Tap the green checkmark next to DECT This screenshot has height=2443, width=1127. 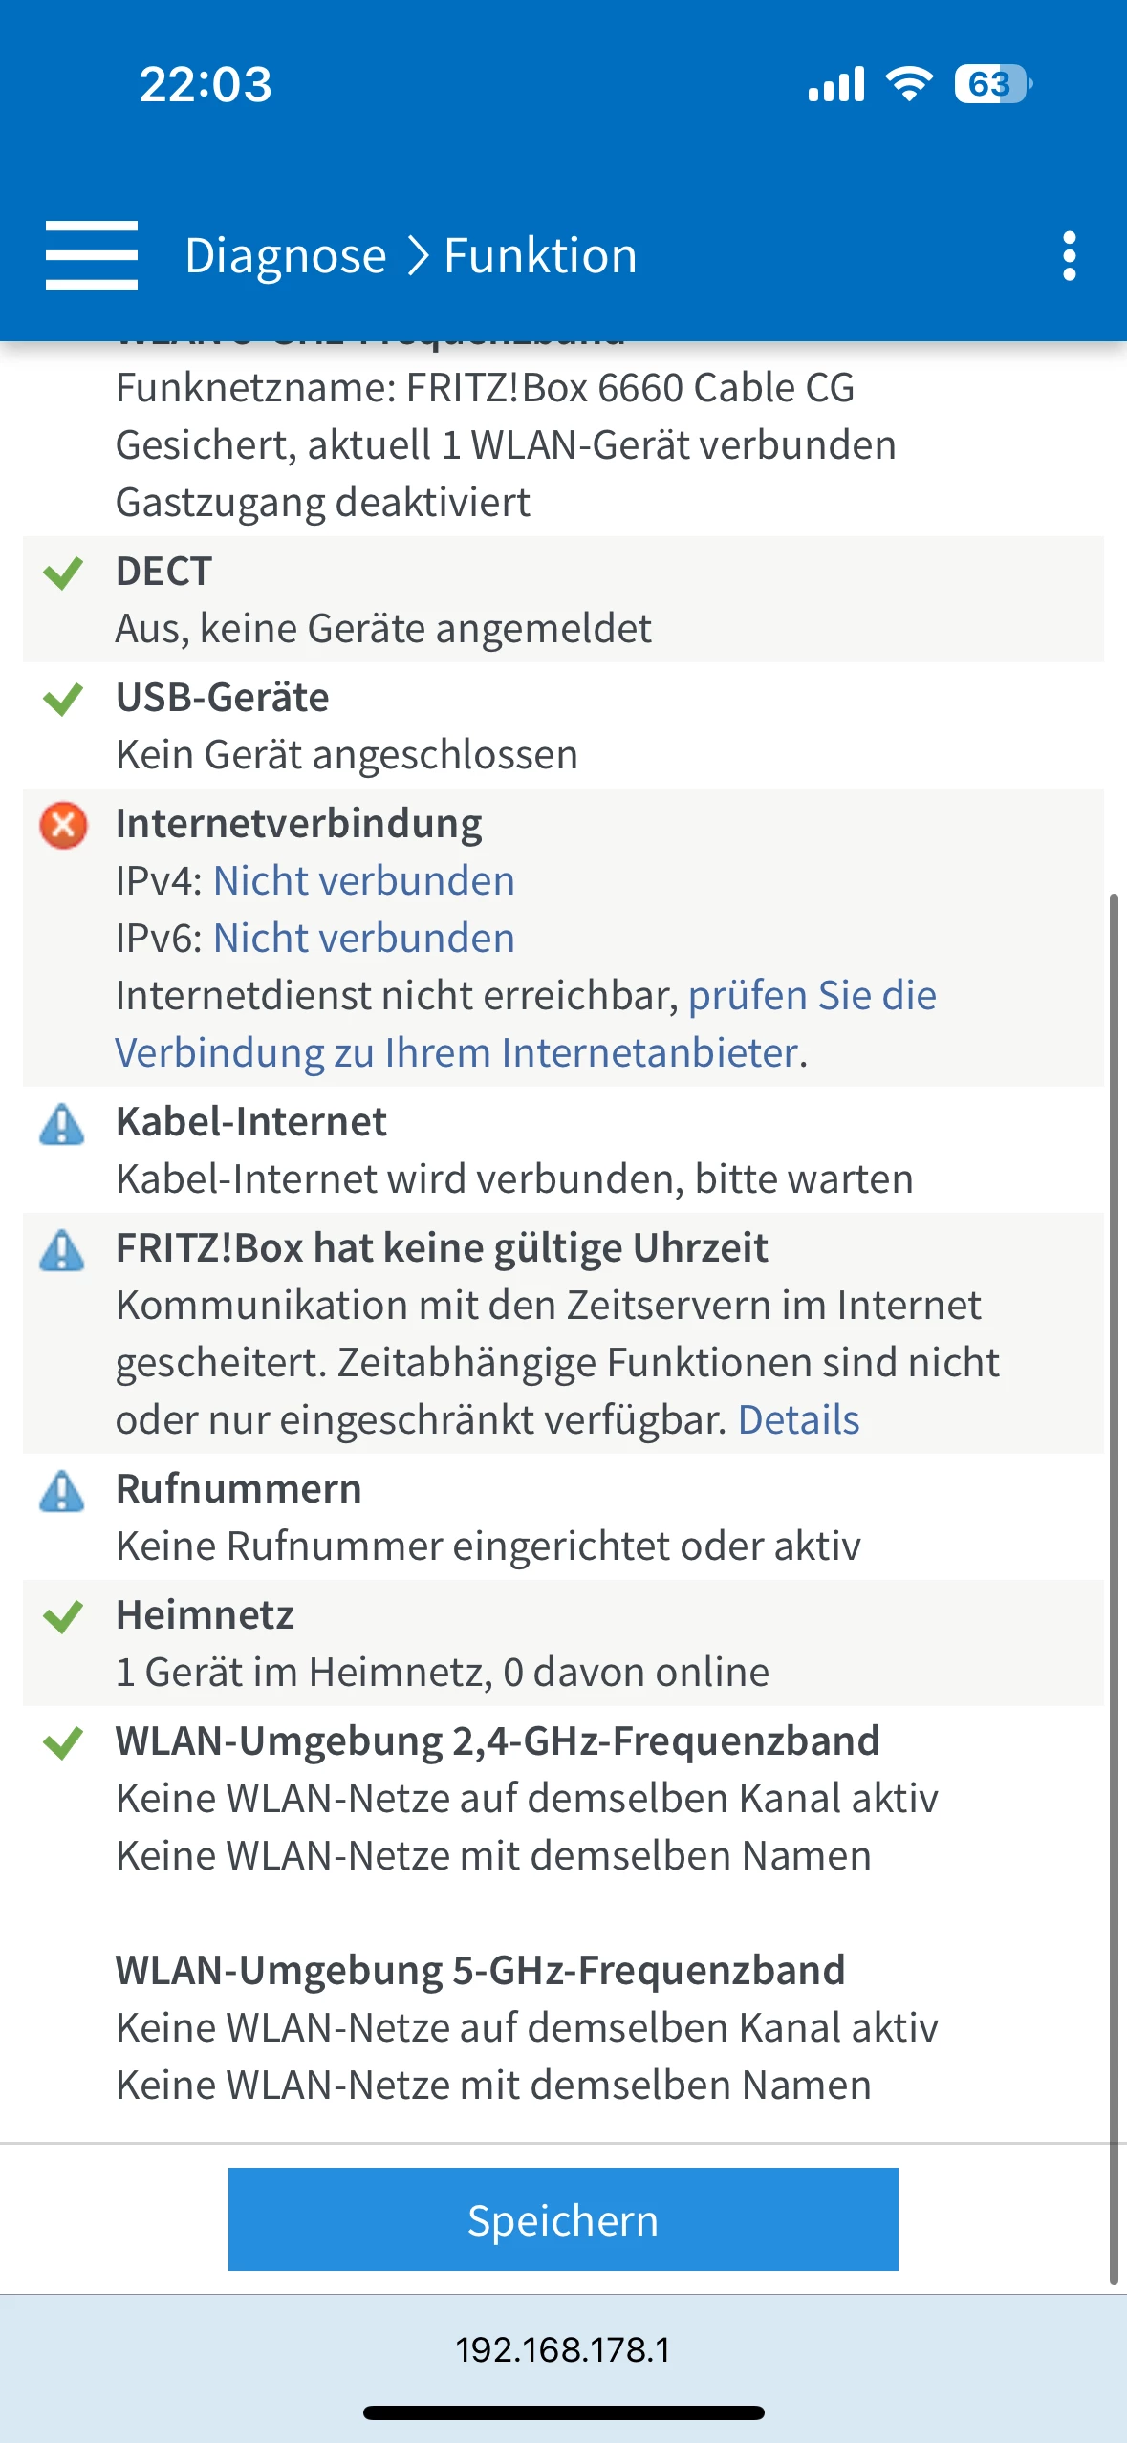[63, 573]
